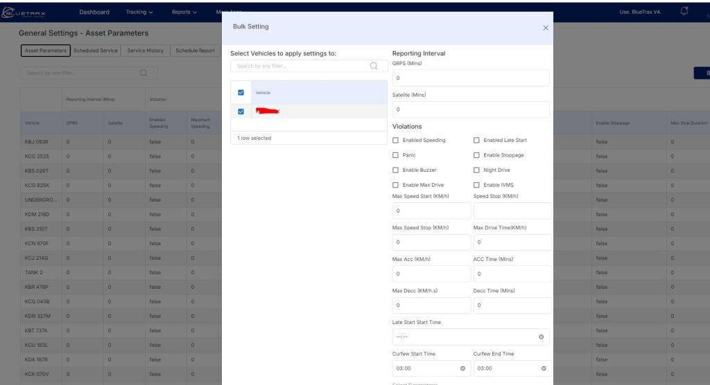Image resolution: width=710 pixels, height=385 pixels.
Task: Open the Dashboard menu item
Action: point(94,12)
